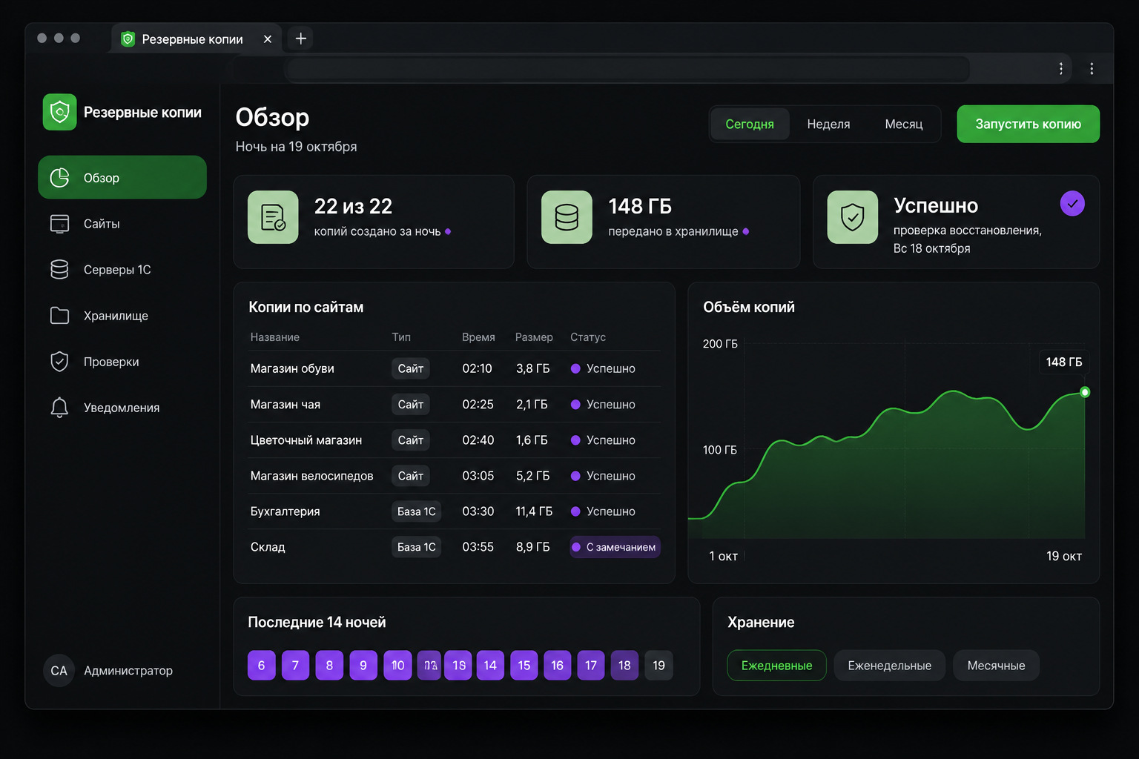Select night 14 in Последние 14 ночей
Viewport: 1139px width, 759px height.
[490, 666]
